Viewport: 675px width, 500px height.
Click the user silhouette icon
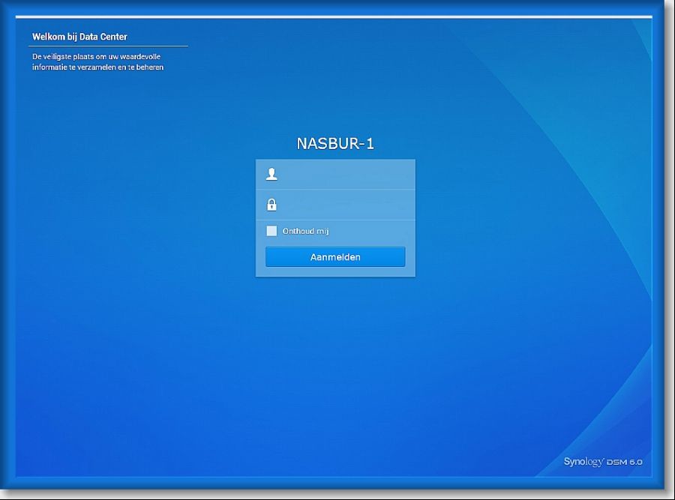(271, 175)
